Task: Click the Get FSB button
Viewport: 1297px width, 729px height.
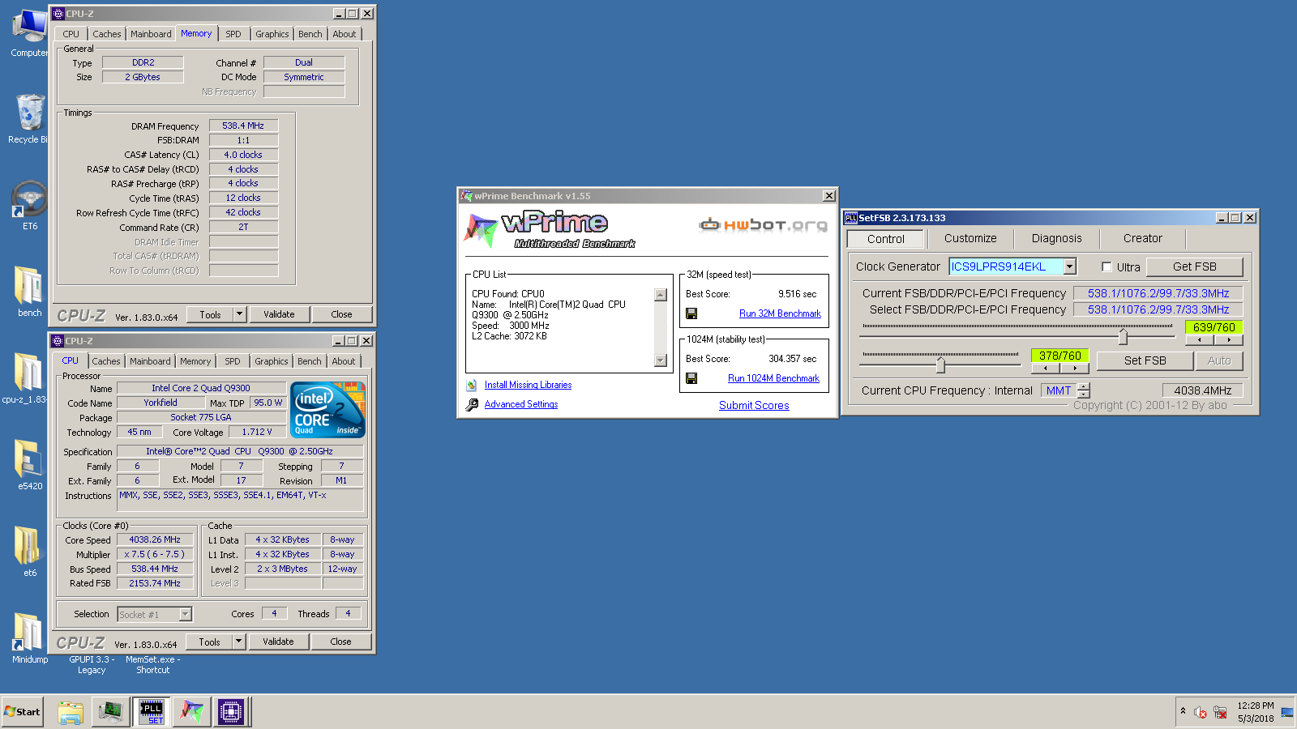Action: 1194,266
